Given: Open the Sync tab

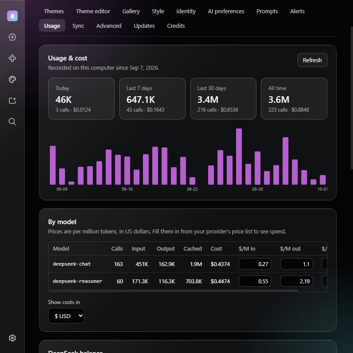Looking at the screenshot, I should (78, 26).
